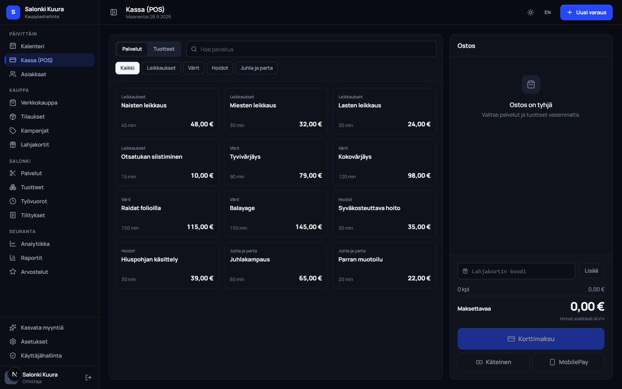Open Arvostelut star icon

[13, 272]
